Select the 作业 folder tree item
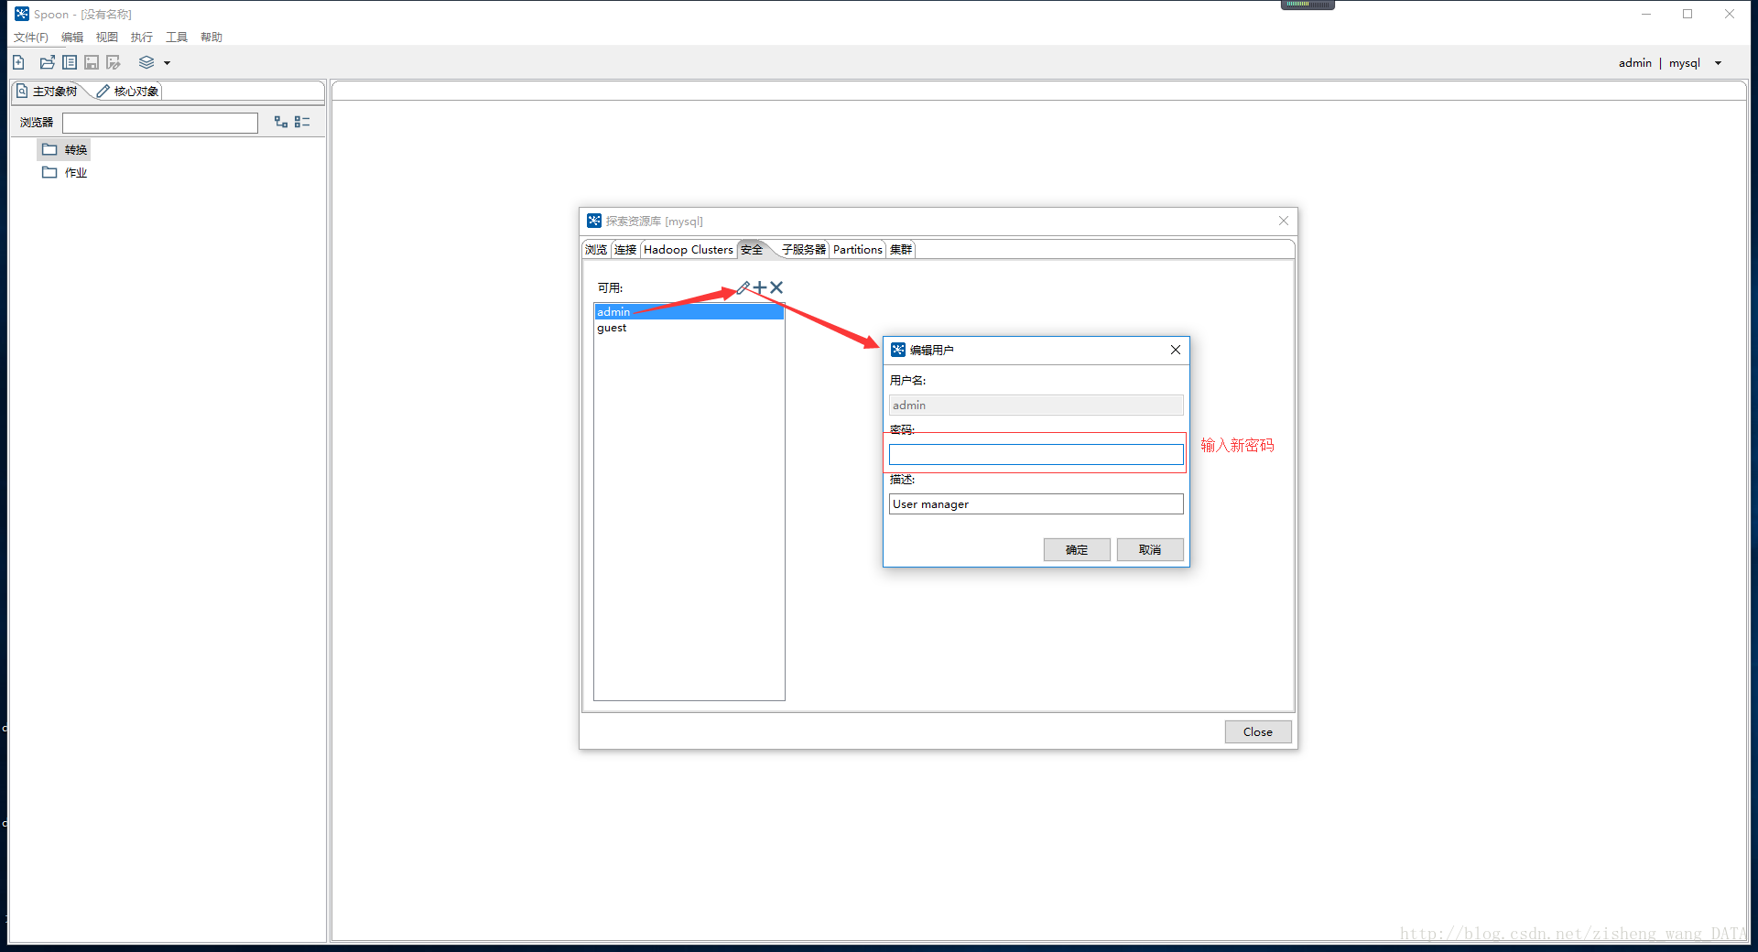The height and width of the screenshot is (952, 1758). (x=65, y=172)
